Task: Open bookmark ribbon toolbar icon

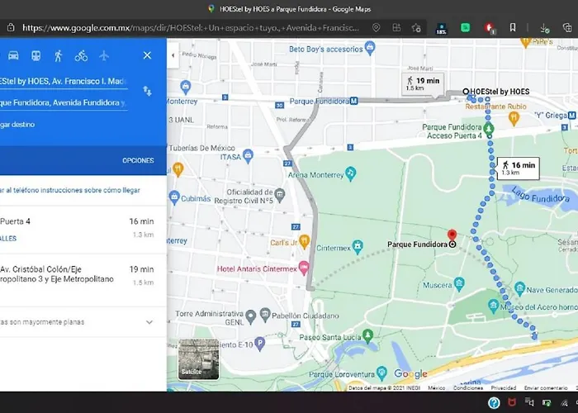Action: pos(513,27)
